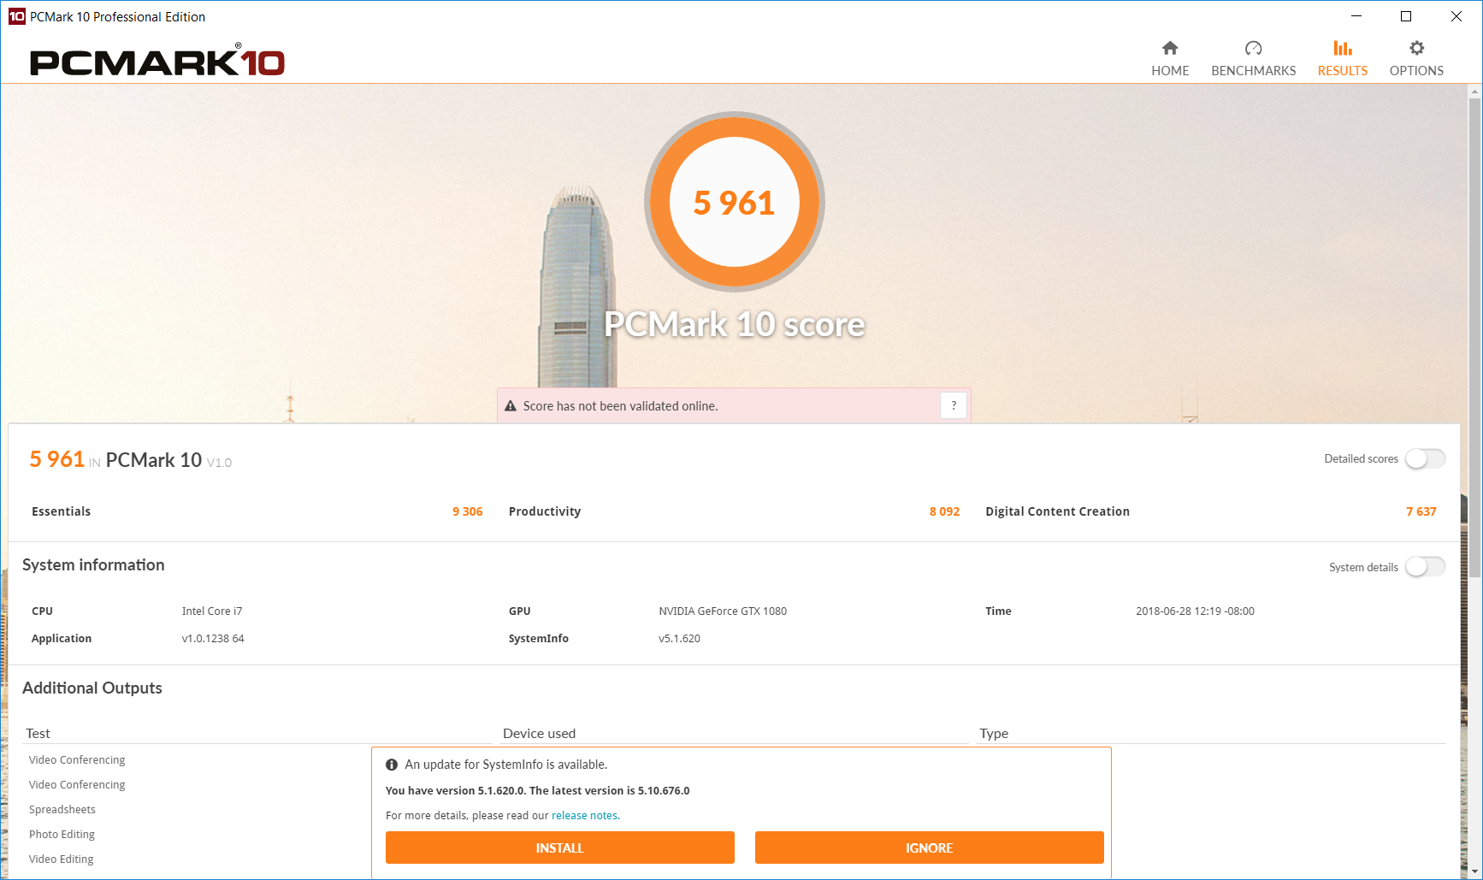This screenshot has height=880, width=1483.
Task: Maximize the PCMark 10 window
Action: (x=1406, y=16)
